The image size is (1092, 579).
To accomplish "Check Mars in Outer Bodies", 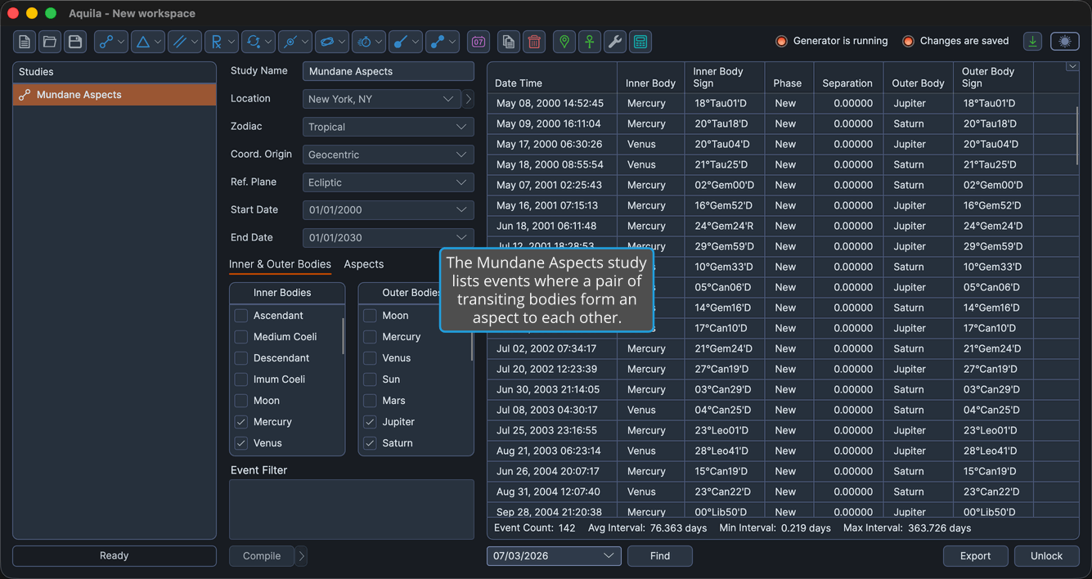I will point(371,401).
